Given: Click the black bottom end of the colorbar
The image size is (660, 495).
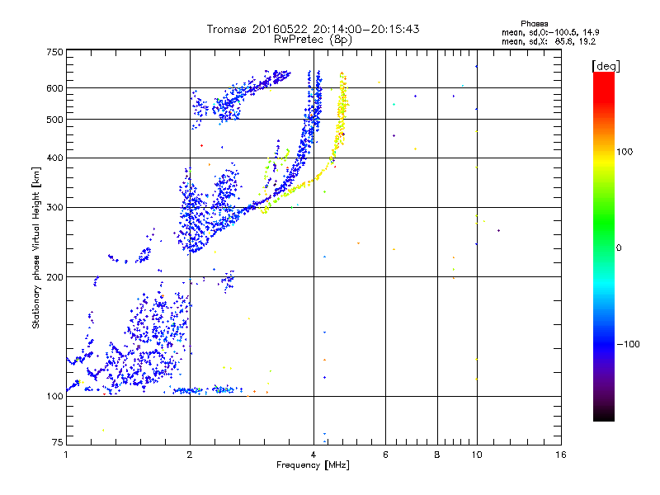Looking at the screenshot, I should [604, 416].
